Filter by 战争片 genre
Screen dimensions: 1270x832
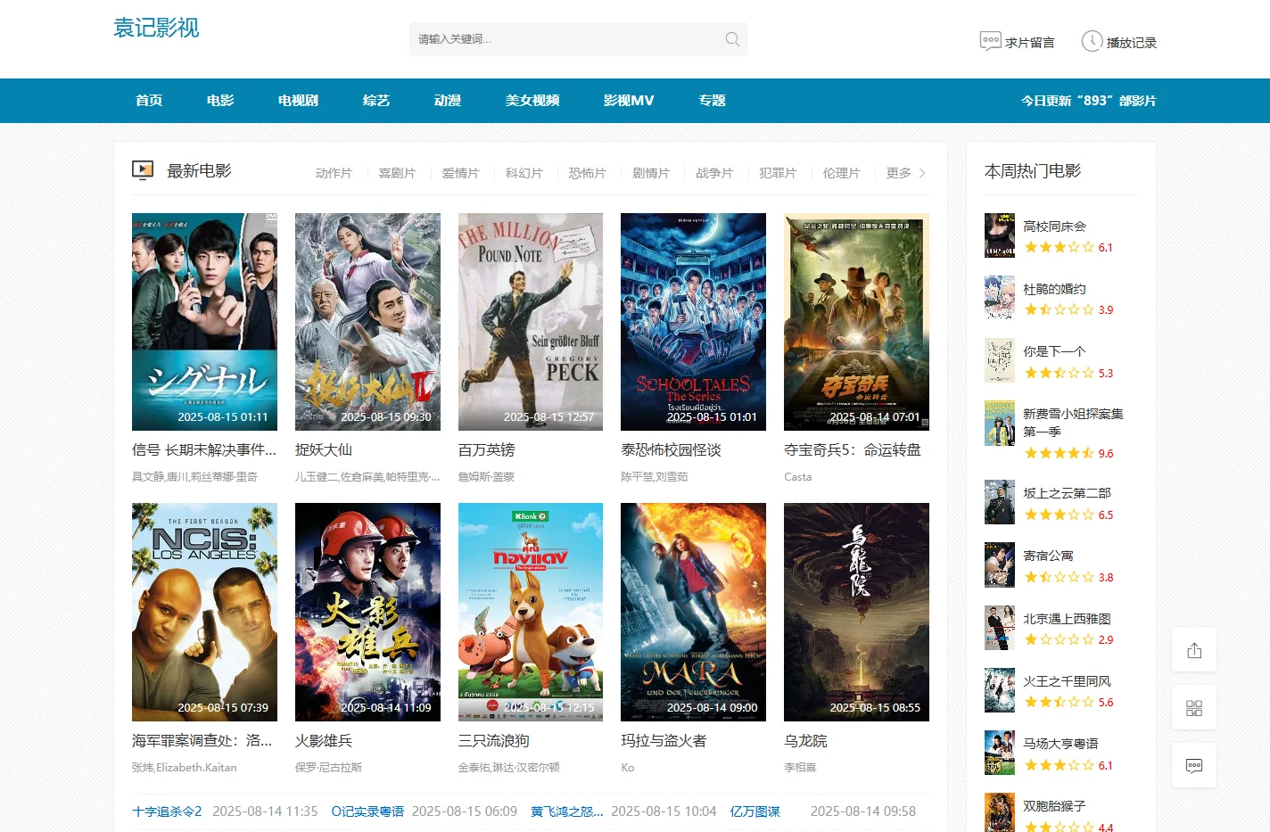coord(714,173)
